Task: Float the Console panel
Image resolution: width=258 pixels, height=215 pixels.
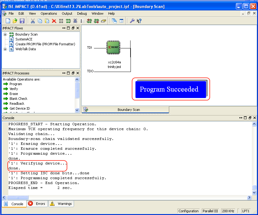Action: (x=250, y=118)
